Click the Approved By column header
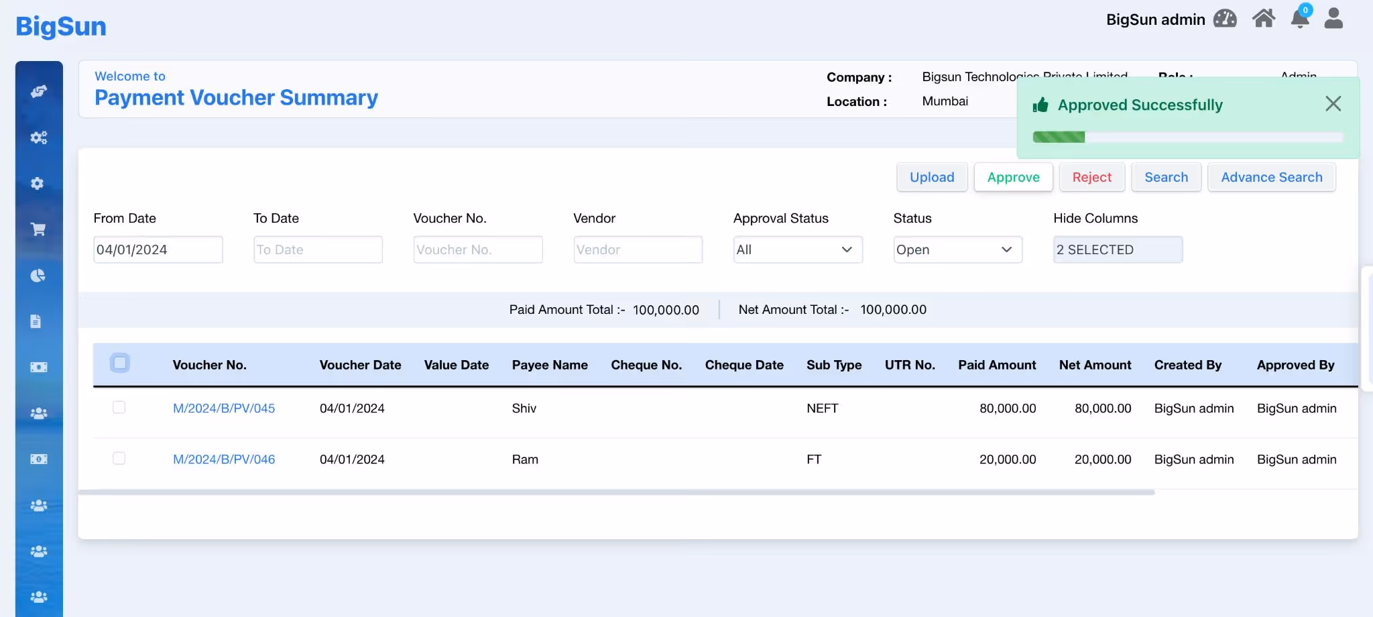Screen dimensions: 1373x617 pos(1295,365)
